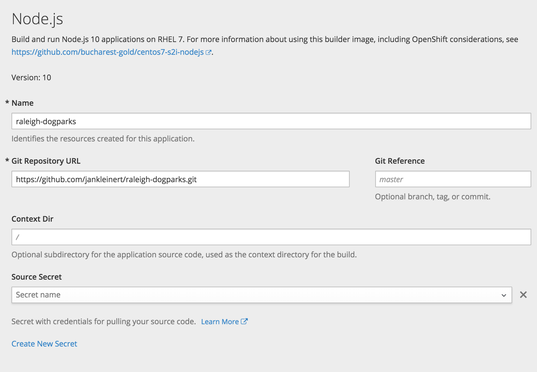Remove the source secret with X icon
537x372 pixels.
coord(523,295)
